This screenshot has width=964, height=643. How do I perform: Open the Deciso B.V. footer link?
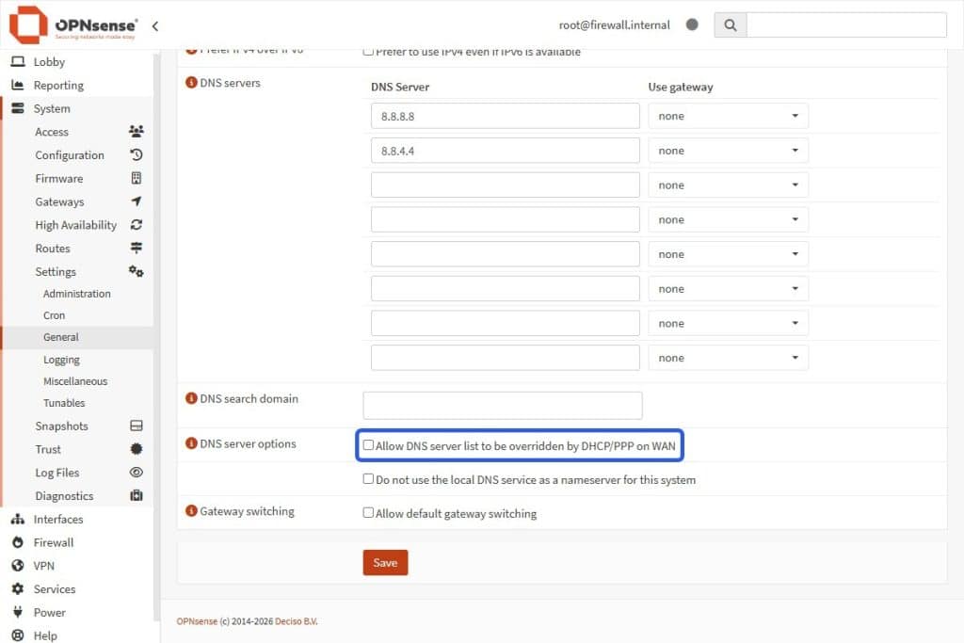pyautogui.click(x=297, y=621)
